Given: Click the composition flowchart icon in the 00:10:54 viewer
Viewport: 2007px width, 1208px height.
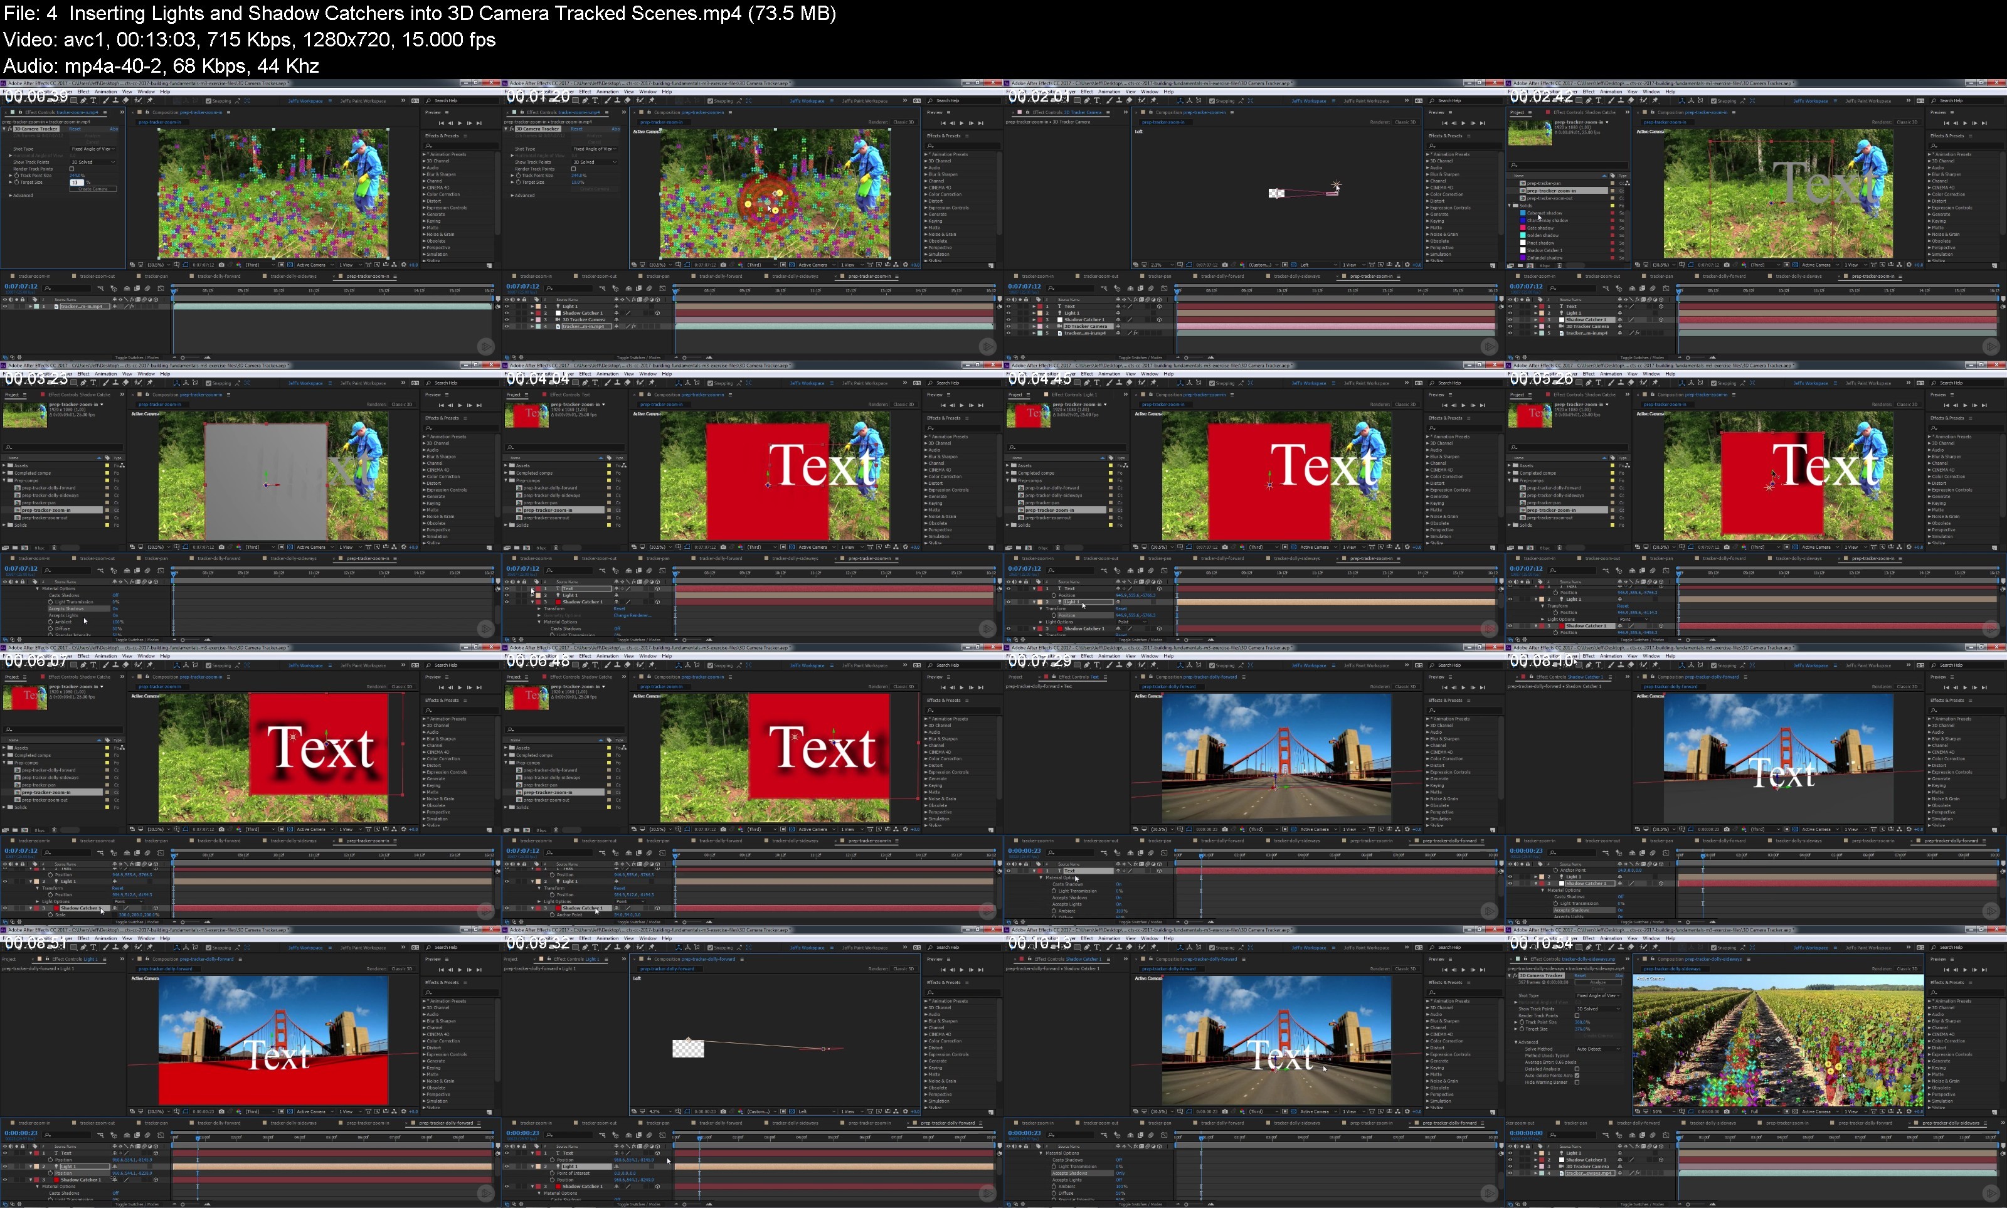Looking at the screenshot, I should (1900, 1112).
